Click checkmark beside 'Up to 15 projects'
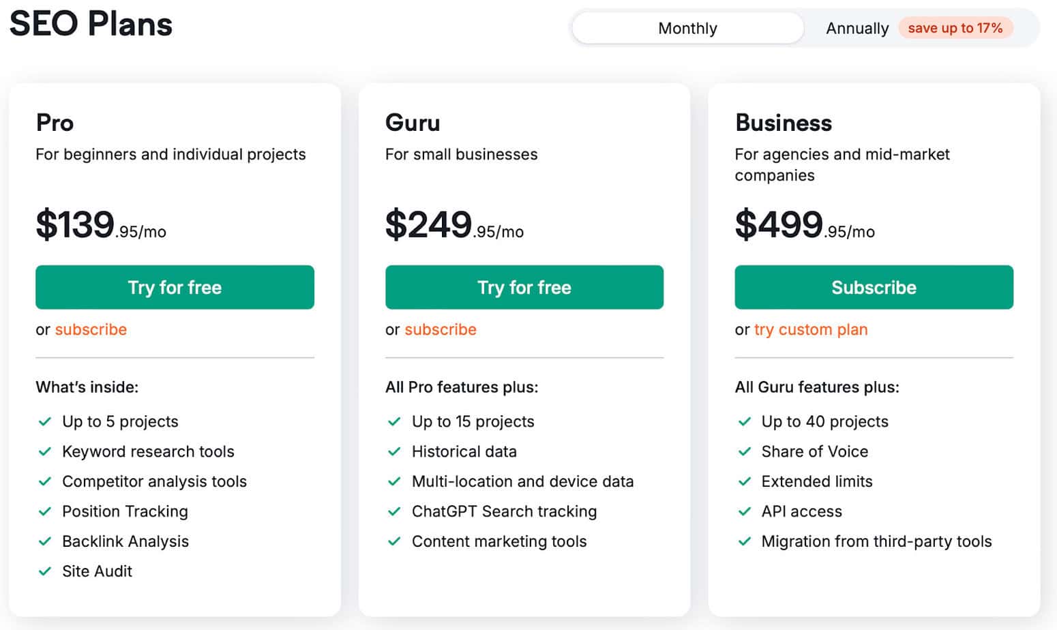Viewport: 1057px width, 630px height. click(x=394, y=421)
